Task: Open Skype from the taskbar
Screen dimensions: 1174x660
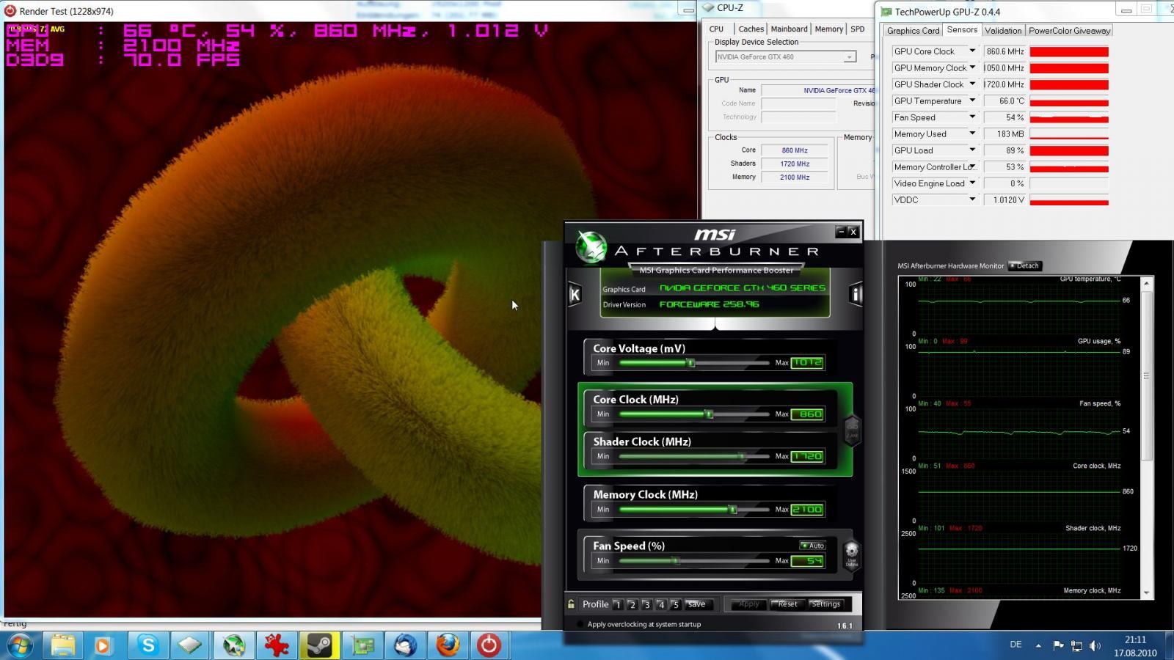Action: click(x=148, y=645)
